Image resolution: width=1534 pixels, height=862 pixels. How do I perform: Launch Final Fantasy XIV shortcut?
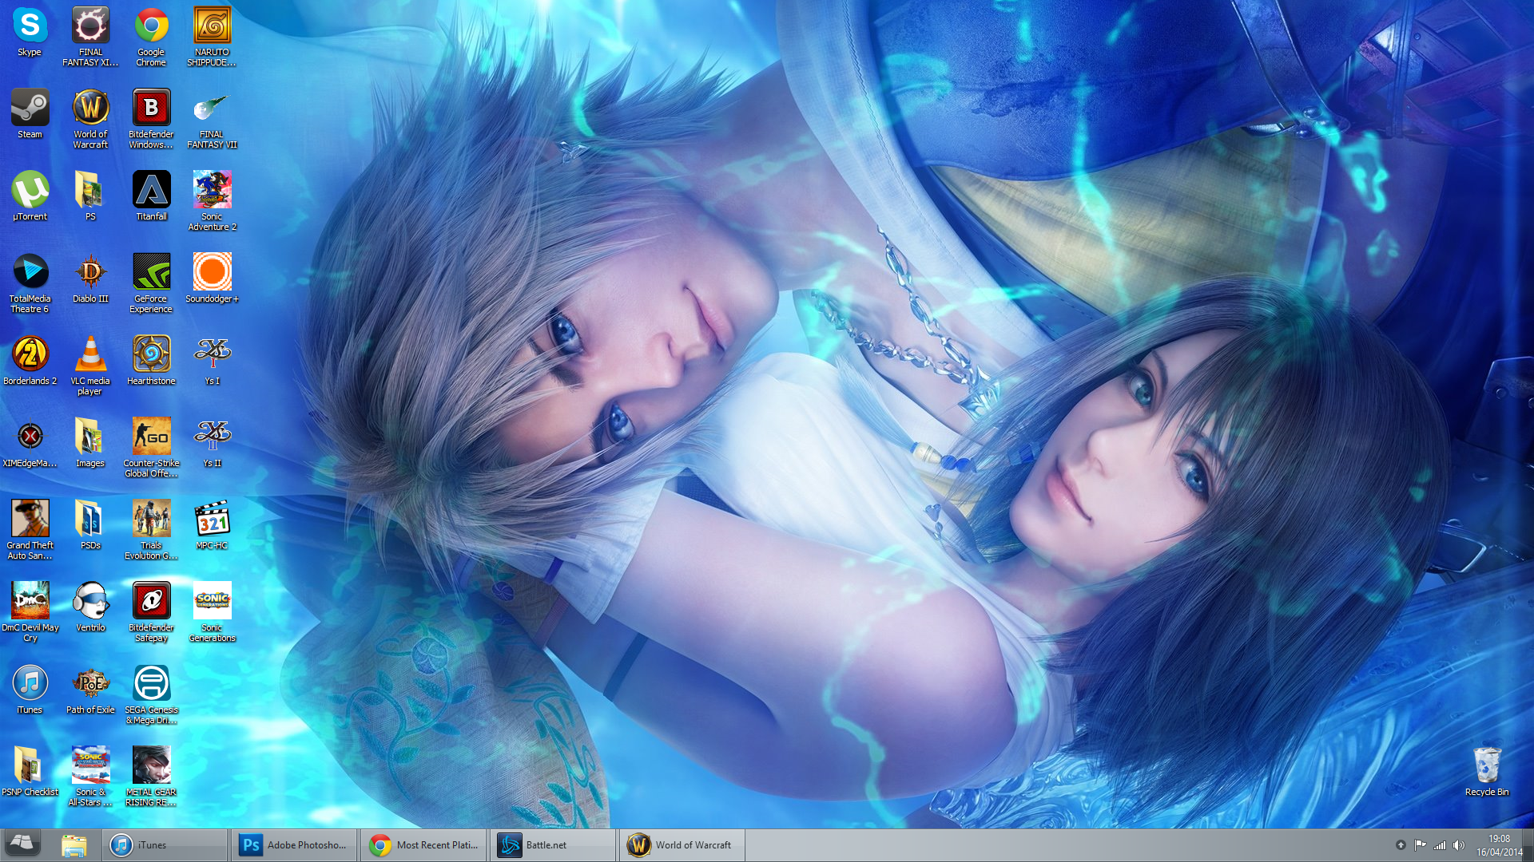(x=90, y=36)
